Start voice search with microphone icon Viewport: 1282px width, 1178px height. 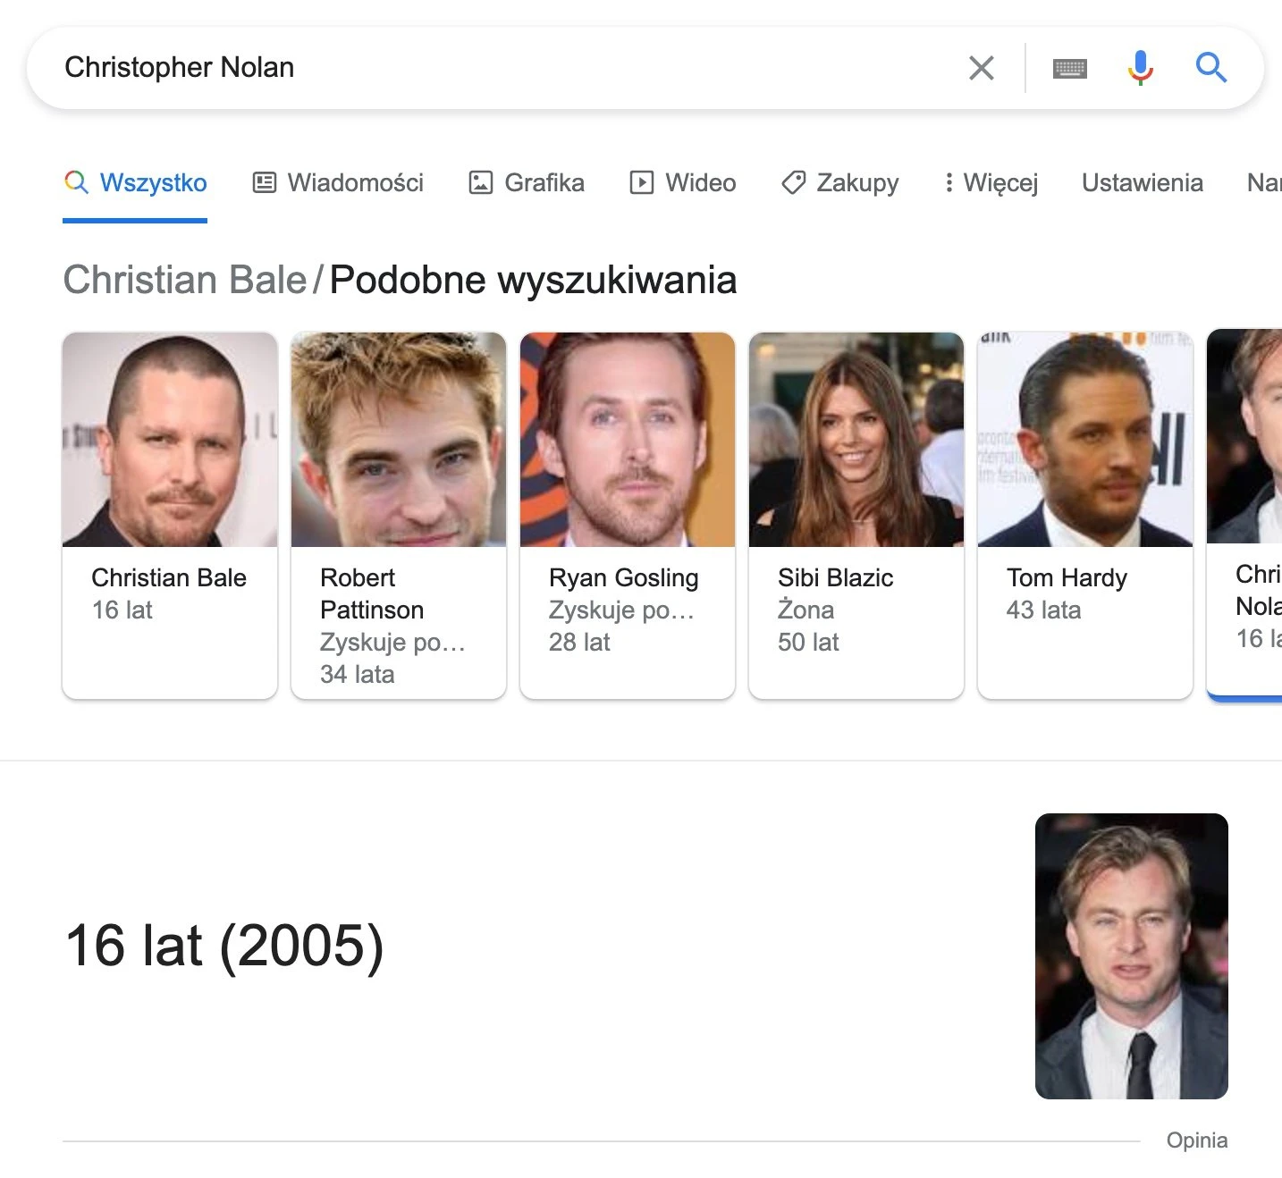coord(1140,68)
